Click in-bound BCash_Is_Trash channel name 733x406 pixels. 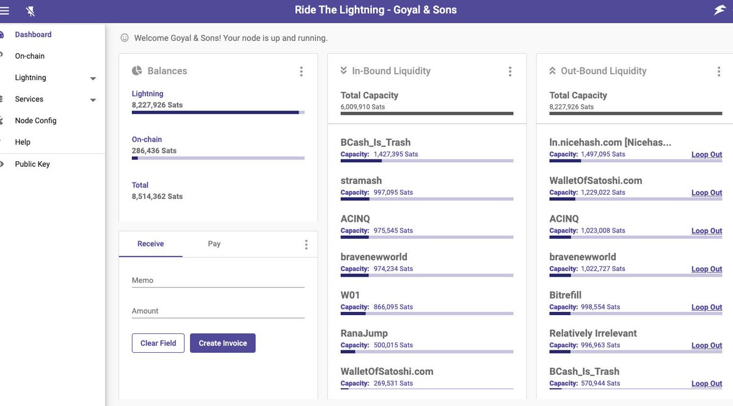click(x=376, y=142)
